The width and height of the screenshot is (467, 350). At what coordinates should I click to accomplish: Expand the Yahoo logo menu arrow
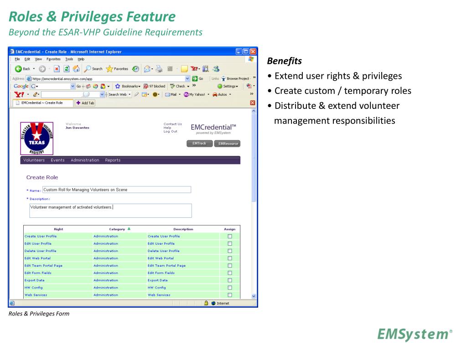tap(28, 94)
